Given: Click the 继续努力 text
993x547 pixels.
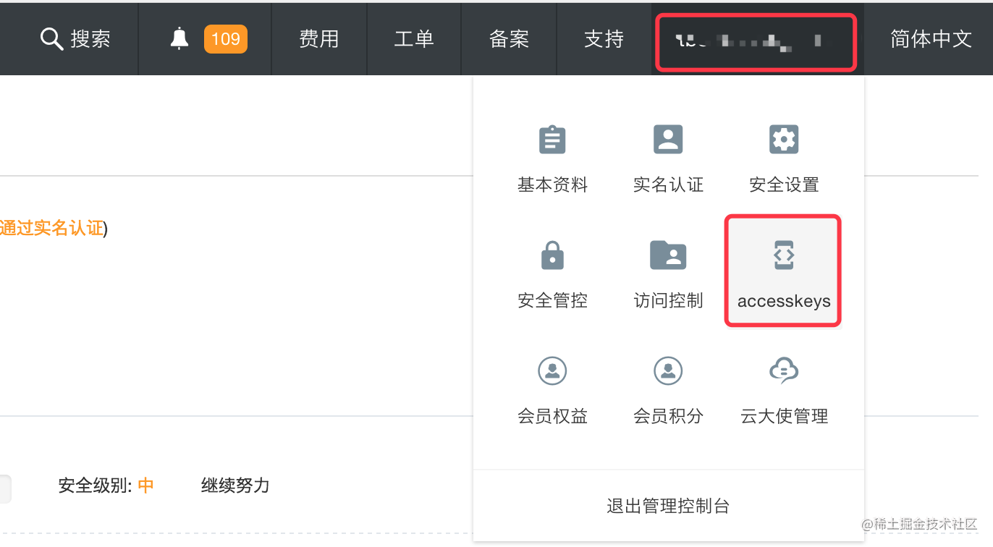Looking at the screenshot, I should (x=235, y=485).
